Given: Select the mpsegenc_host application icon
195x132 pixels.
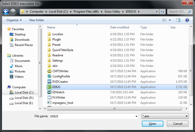Looking at the screenshot, I should click(x=49, y=103).
